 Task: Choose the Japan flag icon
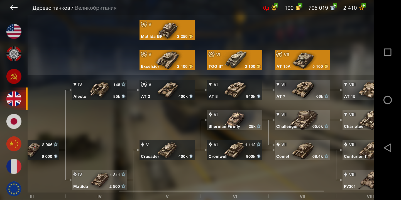14,121
